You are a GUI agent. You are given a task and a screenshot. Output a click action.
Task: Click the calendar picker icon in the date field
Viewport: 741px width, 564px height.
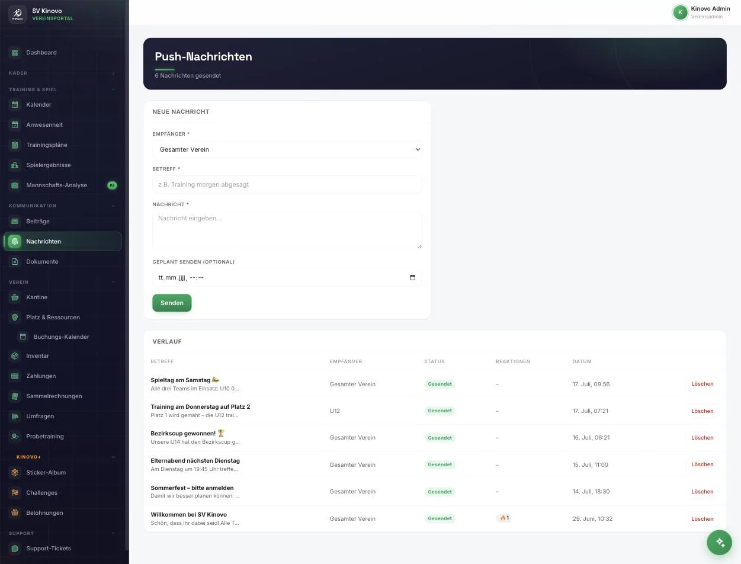point(413,278)
